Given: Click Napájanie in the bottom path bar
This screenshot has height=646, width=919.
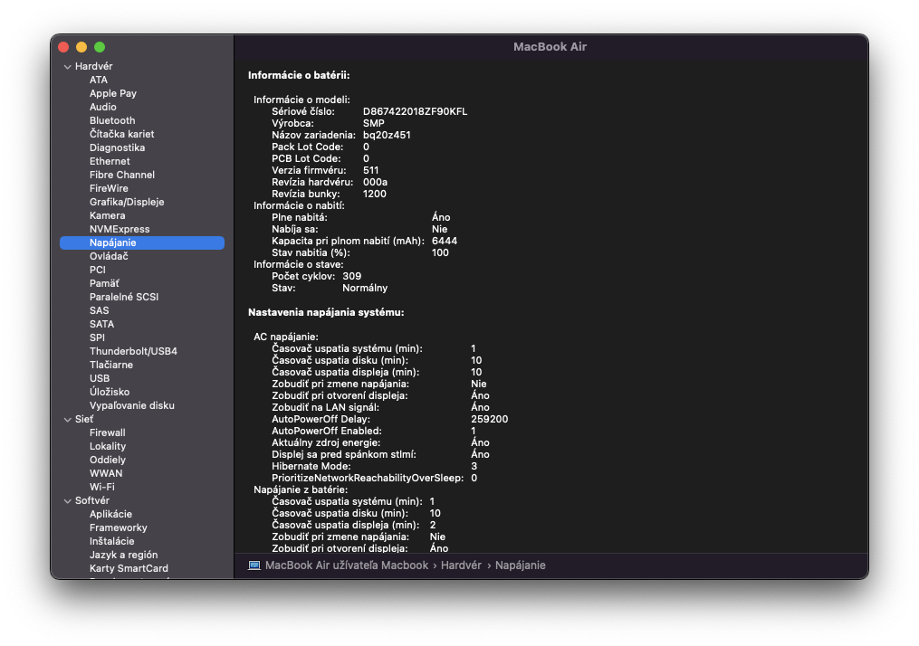Looking at the screenshot, I should (x=520, y=565).
